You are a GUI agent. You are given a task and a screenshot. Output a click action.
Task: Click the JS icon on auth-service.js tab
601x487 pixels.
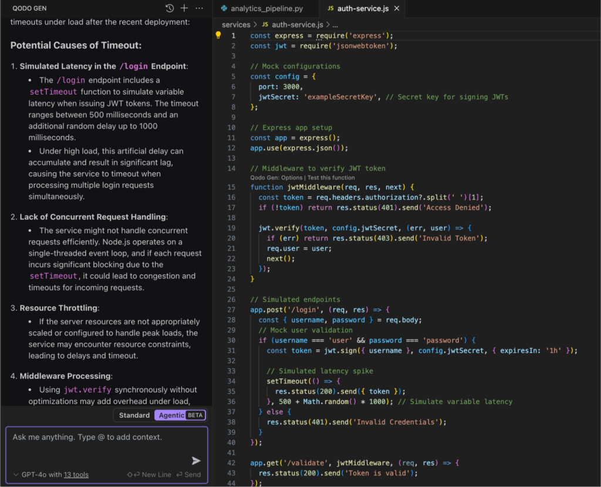330,8
